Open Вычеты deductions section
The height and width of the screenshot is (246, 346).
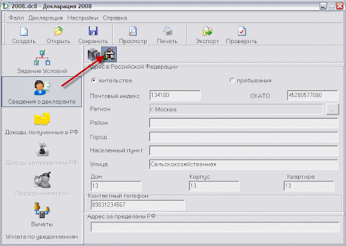[x=42, y=214]
